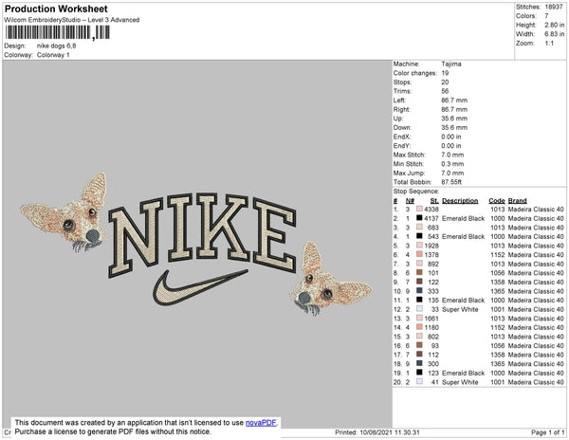The height and width of the screenshot is (440, 569).
Task: Select the "N#" column header
Action: (410, 200)
